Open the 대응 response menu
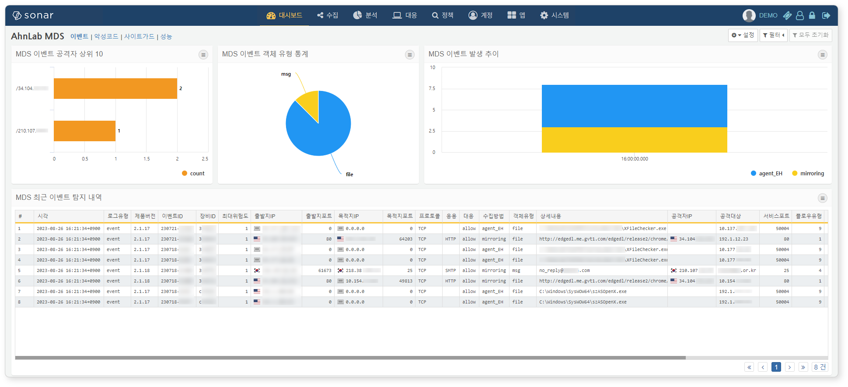 pos(405,15)
